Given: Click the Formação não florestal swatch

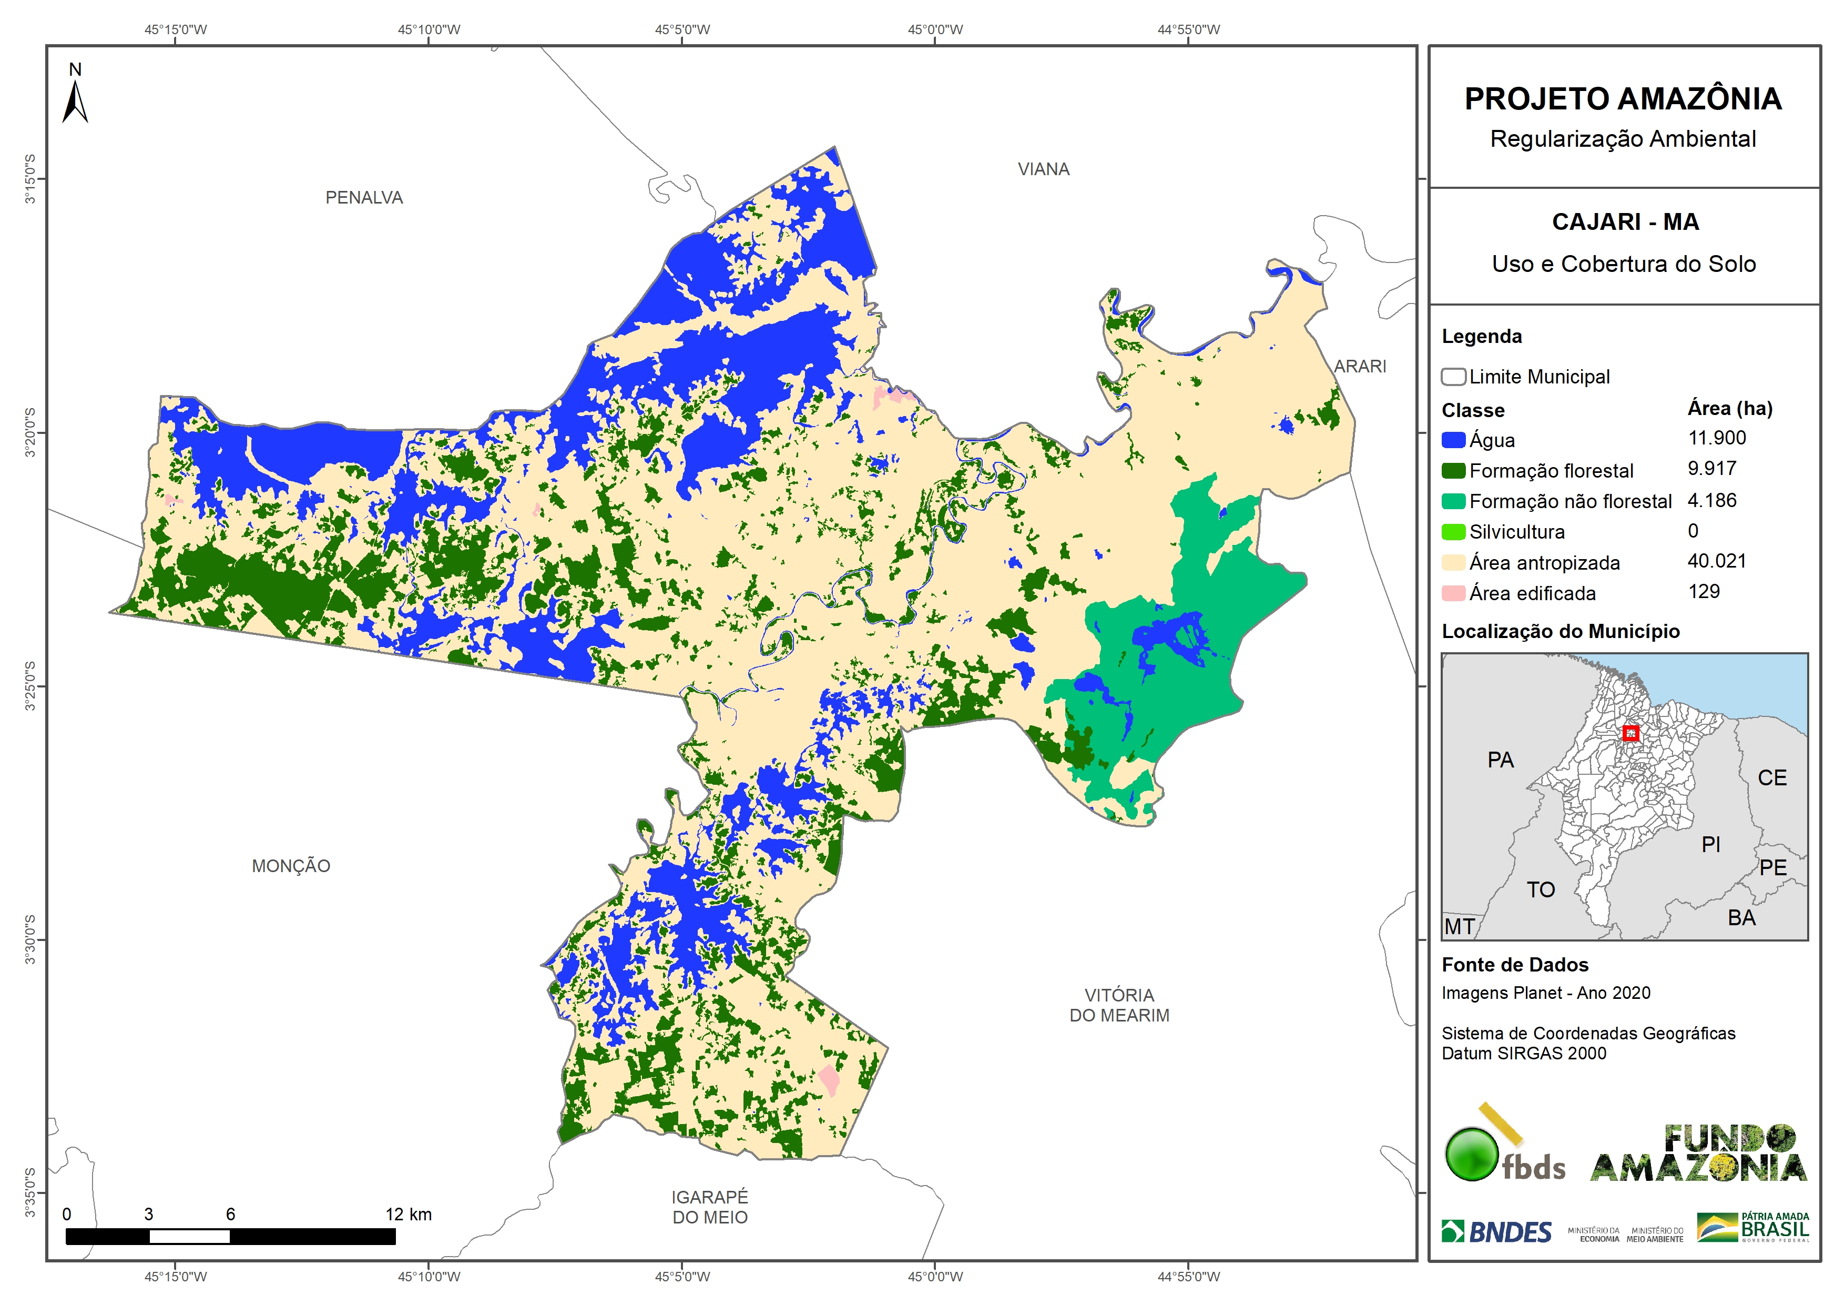Looking at the screenshot, I should [x=1453, y=501].
